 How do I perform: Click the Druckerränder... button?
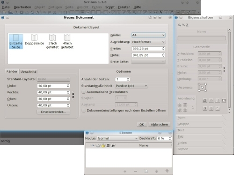click(53, 112)
